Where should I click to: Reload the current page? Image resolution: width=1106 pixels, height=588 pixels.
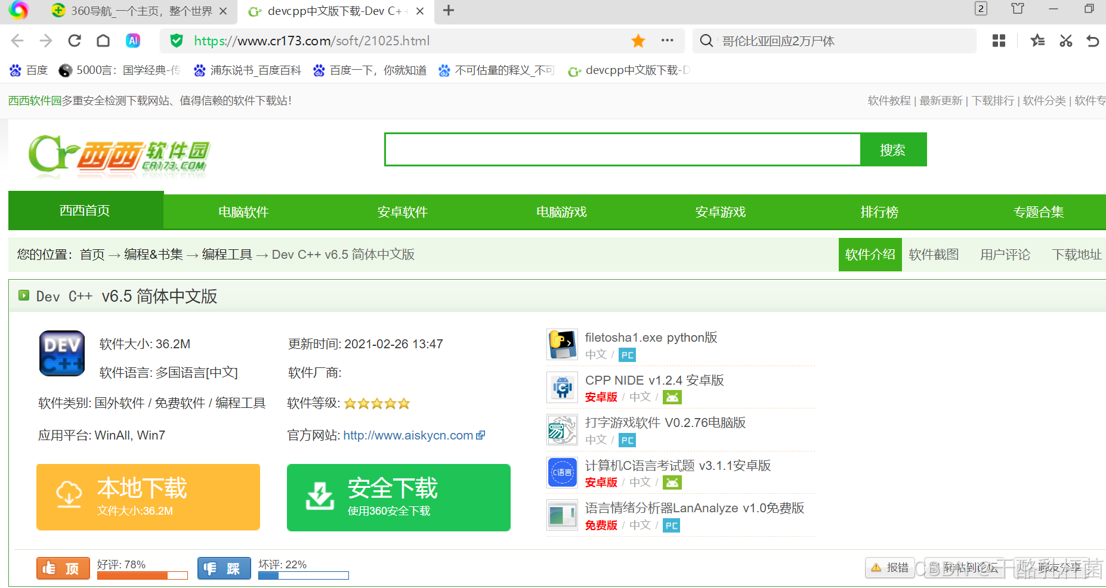[x=75, y=41]
